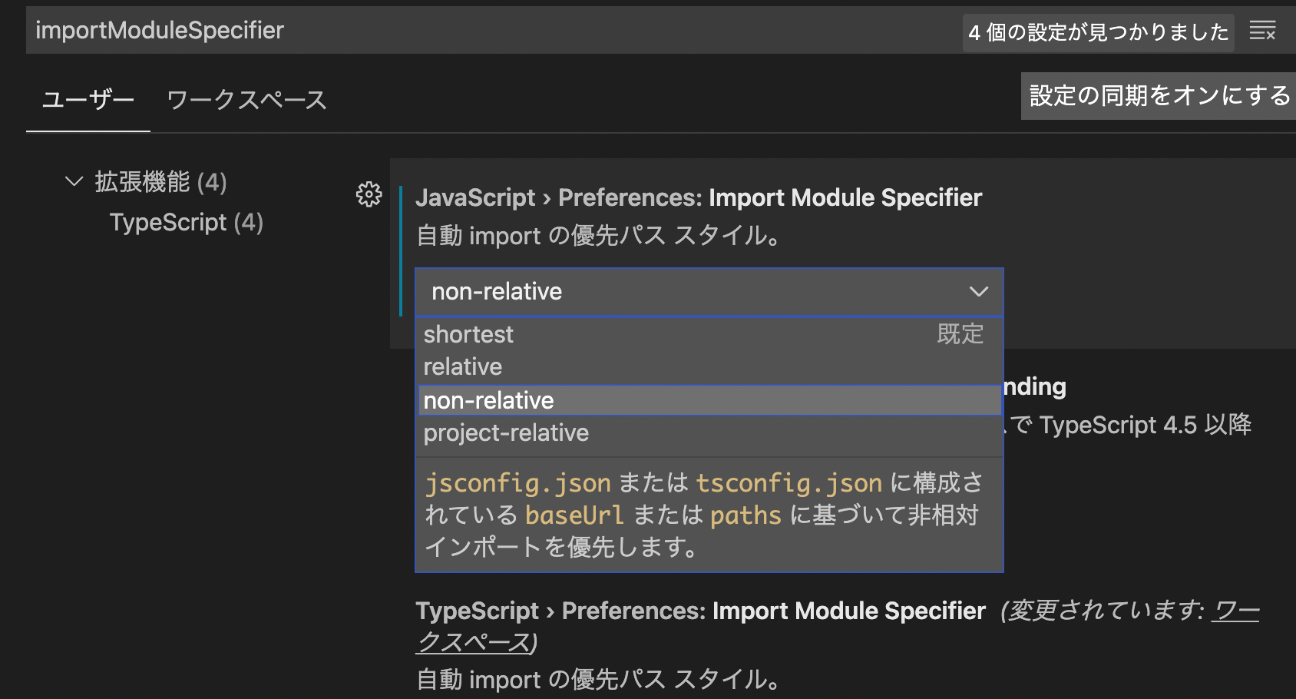Click the 設定の同期をオンにする button
Image resolution: width=1296 pixels, height=699 pixels.
click(x=1156, y=97)
